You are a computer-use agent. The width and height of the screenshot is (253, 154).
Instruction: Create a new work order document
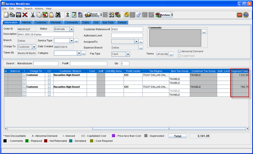(x=6, y=15)
